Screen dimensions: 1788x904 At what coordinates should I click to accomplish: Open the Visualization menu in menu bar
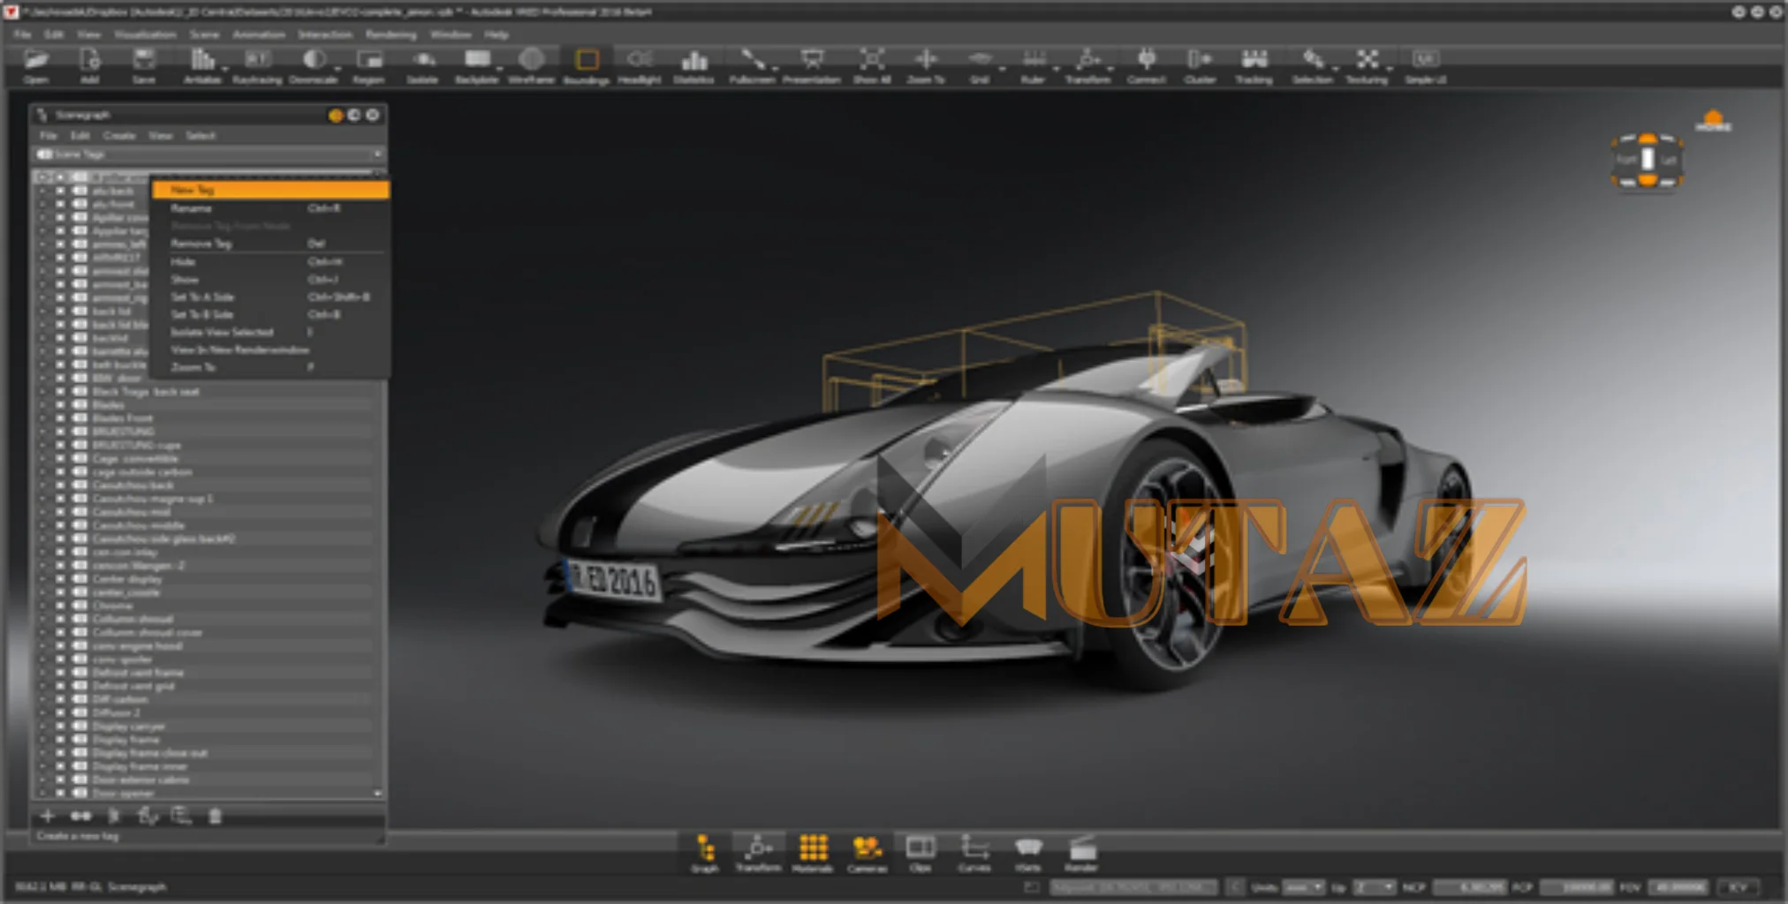[x=145, y=34]
